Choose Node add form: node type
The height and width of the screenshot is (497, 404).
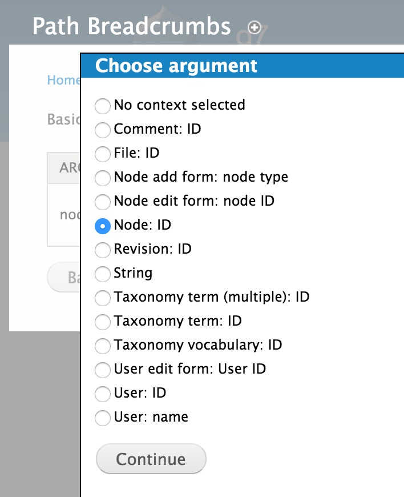(103, 178)
